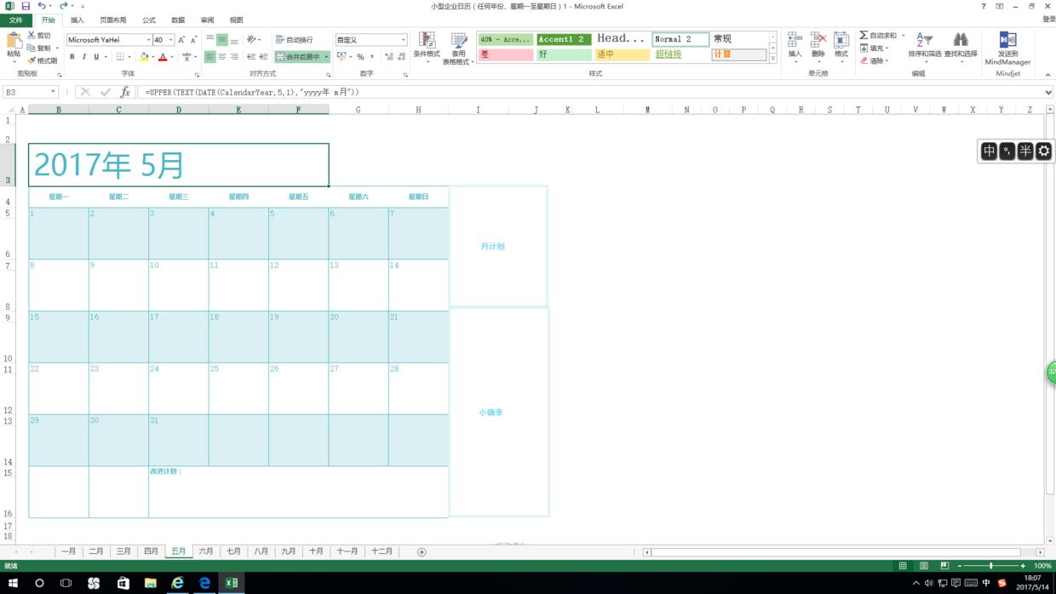The width and height of the screenshot is (1056, 594).
Task: Click the 登录 sign-in link
Action: pyautogui.click(x=1048, y=20)
